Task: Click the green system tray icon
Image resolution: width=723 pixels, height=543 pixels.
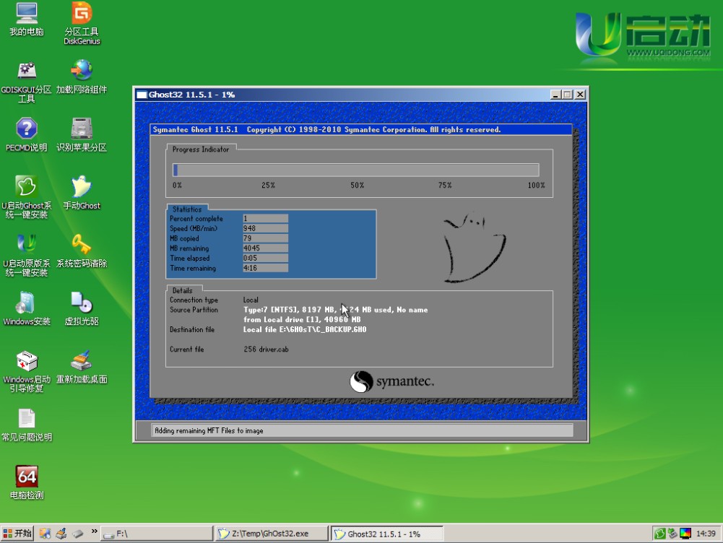Action: tap(660, 534)
